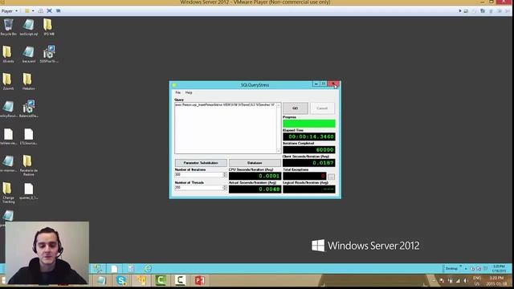Image resolution: width=514 pixels, height=289 pixels.
Task: Click the Parameter Substitution button
Action: (201, 163)
